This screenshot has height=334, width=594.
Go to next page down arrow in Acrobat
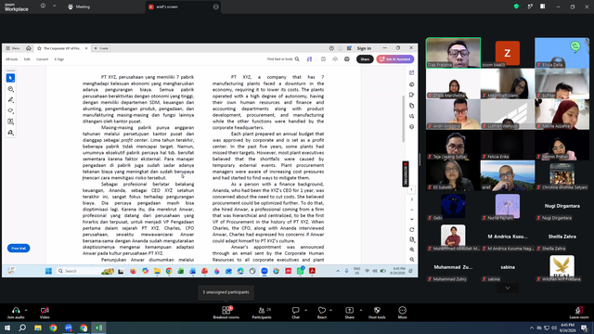click(x=412, y=219)
